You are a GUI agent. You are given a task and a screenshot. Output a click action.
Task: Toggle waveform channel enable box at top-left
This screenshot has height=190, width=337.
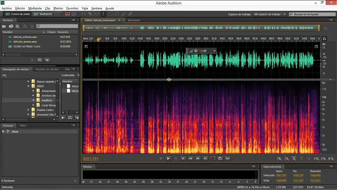click(86, 47)
